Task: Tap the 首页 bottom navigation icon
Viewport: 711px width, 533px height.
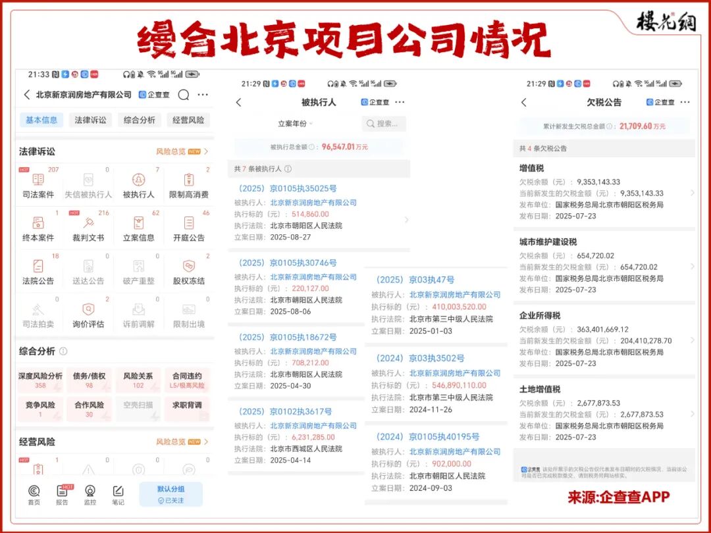Action: coord(34,495)
